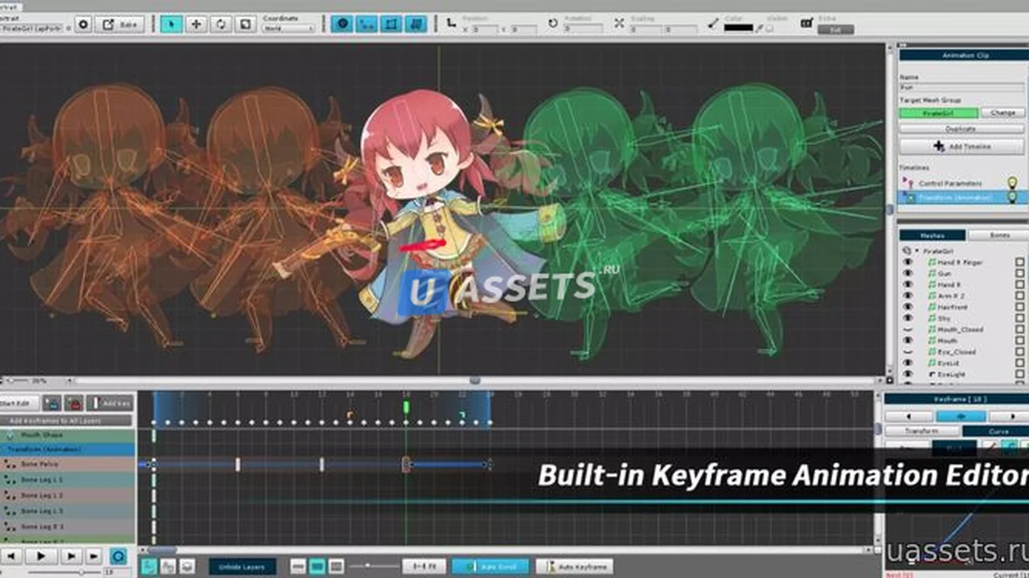1029x578 pixels.
Task: Click the red lock icon near Start Edit
Action: click(x=74, y=403)
